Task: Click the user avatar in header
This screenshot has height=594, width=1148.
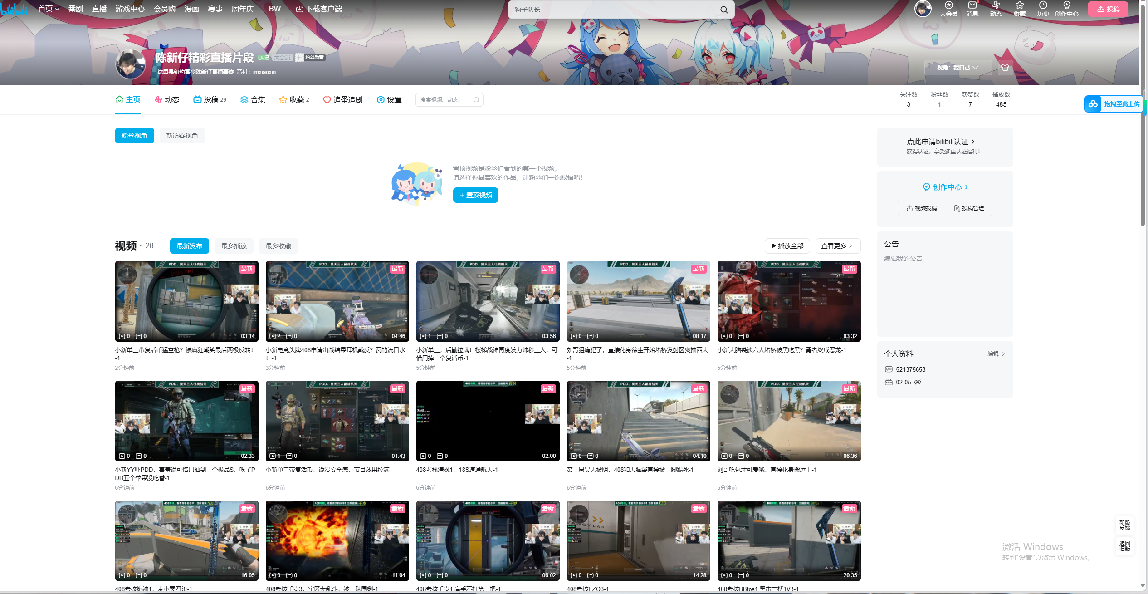Action: 923,9
